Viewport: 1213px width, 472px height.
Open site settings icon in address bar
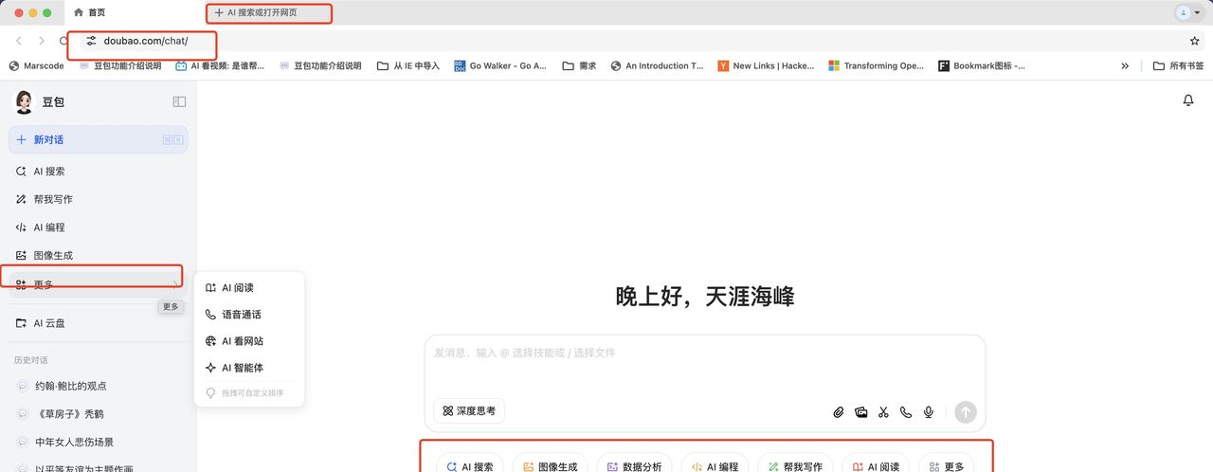(91, 41)
